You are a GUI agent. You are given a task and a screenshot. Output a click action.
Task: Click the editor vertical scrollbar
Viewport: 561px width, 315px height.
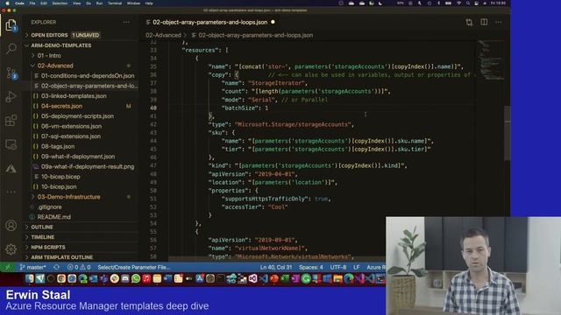point(507,133)
